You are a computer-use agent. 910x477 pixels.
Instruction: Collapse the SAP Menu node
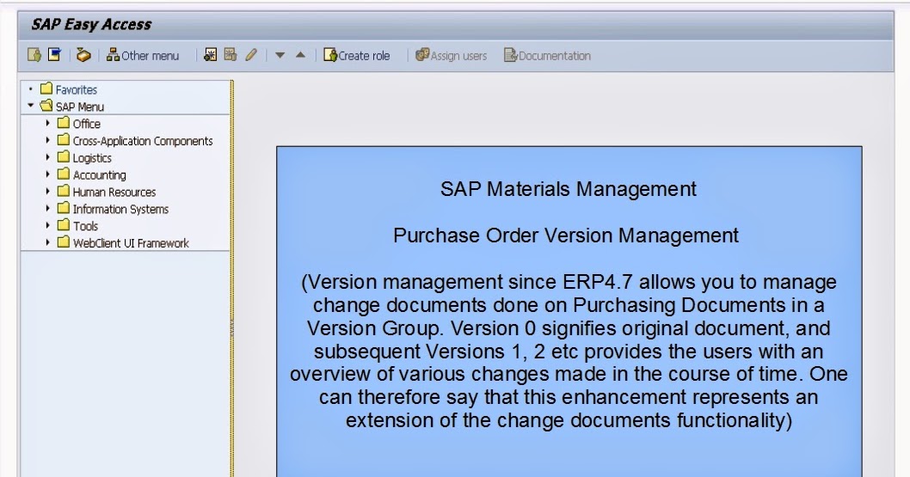[31, 106]
